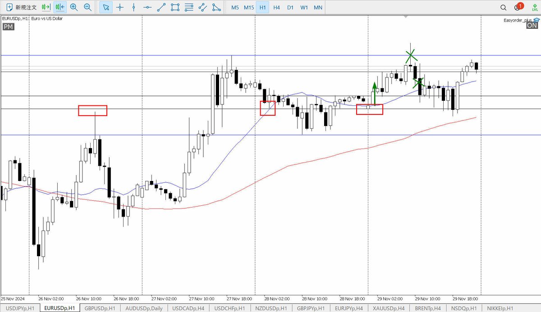This screenshot has width=541, height=312.
Task: Click the Easyorder_plus expert advisor icon
Action: 536,20
